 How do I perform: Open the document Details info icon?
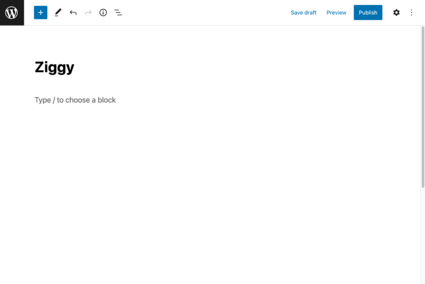(103, 13)
